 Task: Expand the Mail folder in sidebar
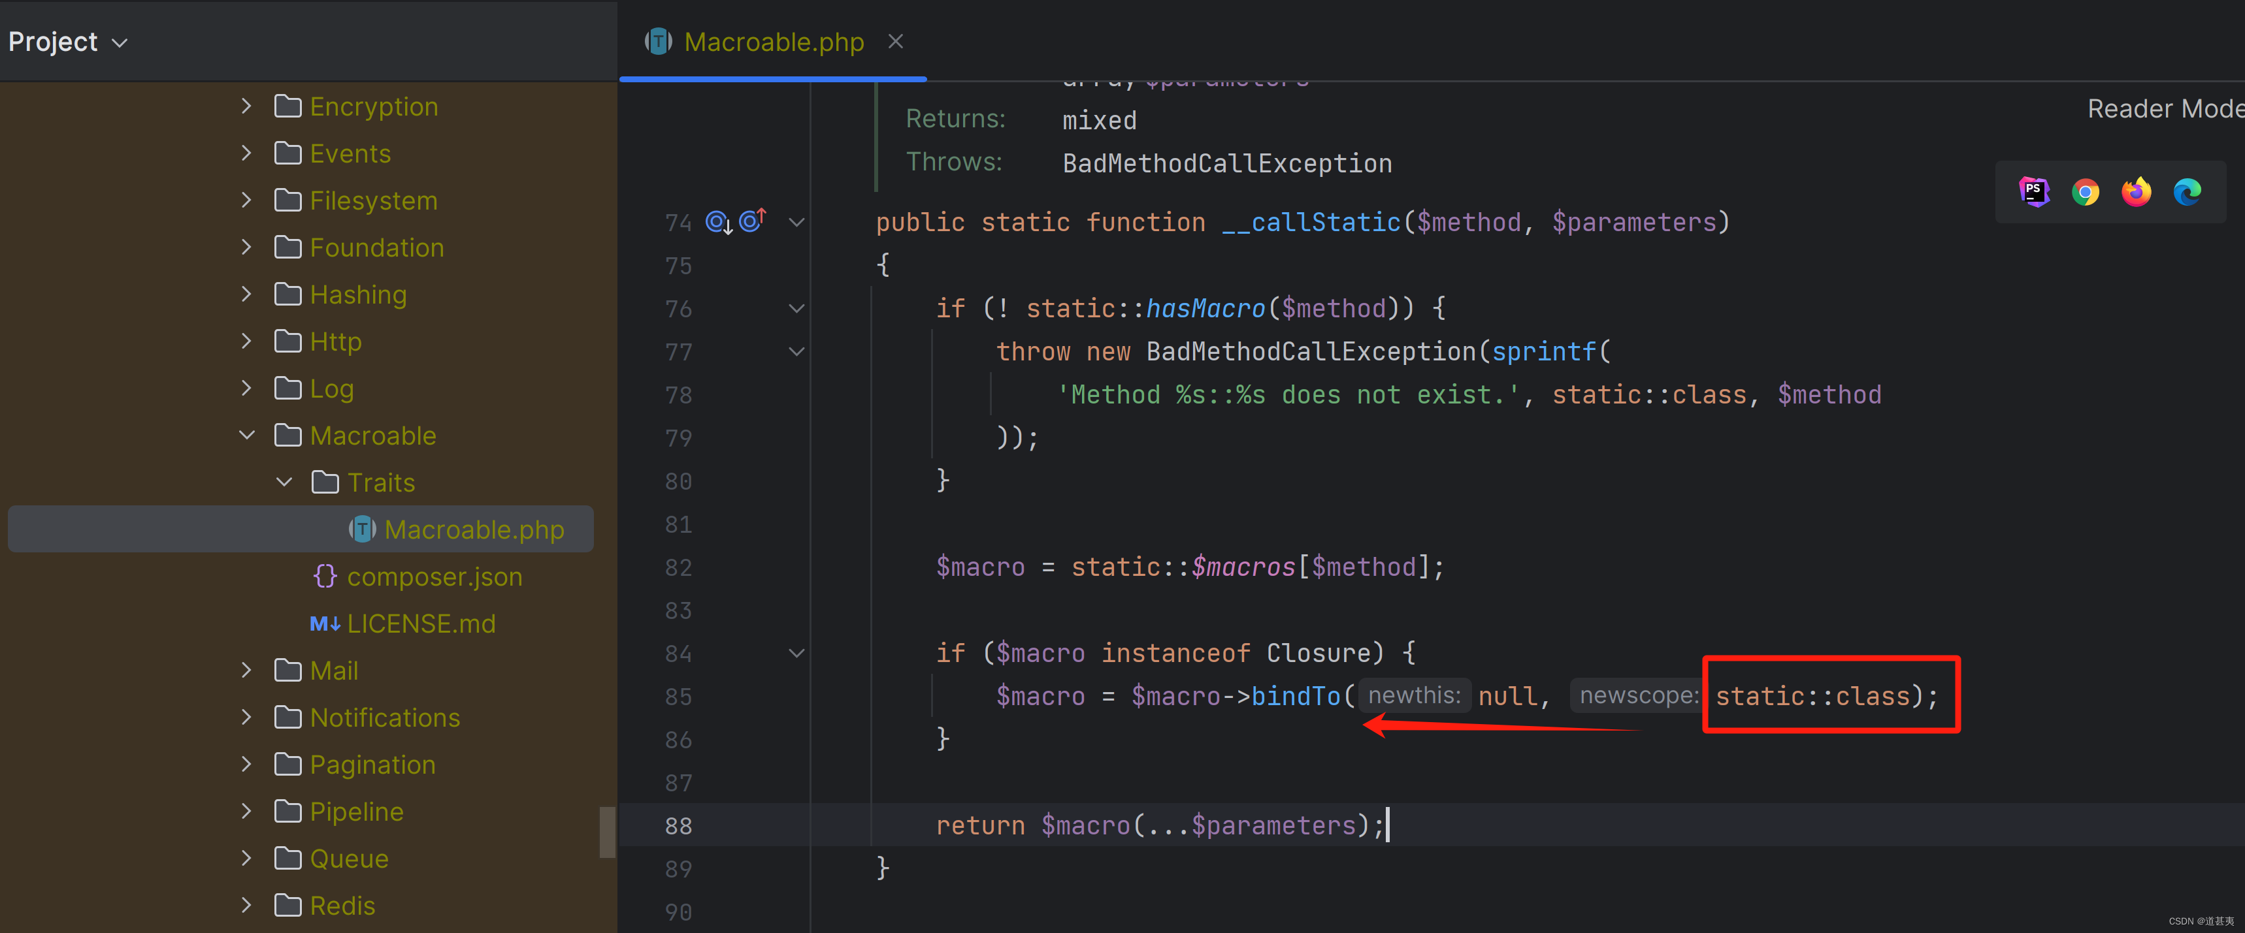tap(246, 670)
